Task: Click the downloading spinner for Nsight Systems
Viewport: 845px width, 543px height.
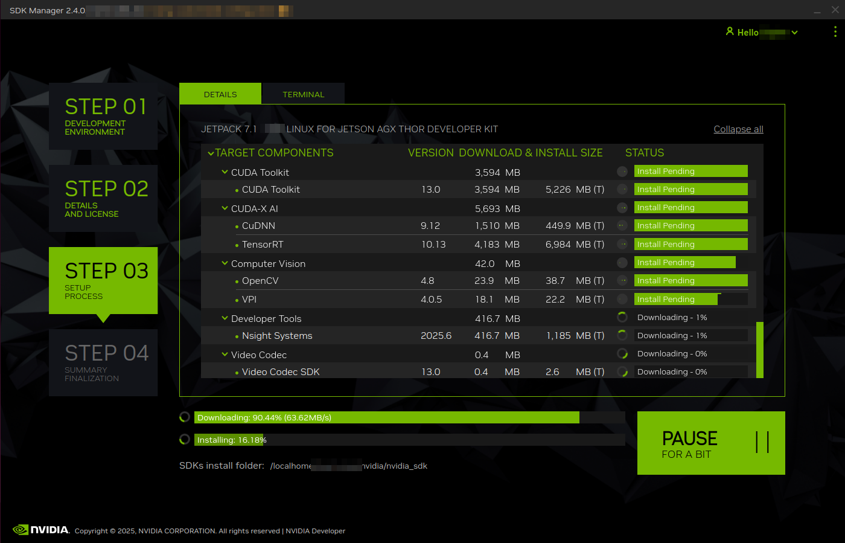Action: [622, 335]
